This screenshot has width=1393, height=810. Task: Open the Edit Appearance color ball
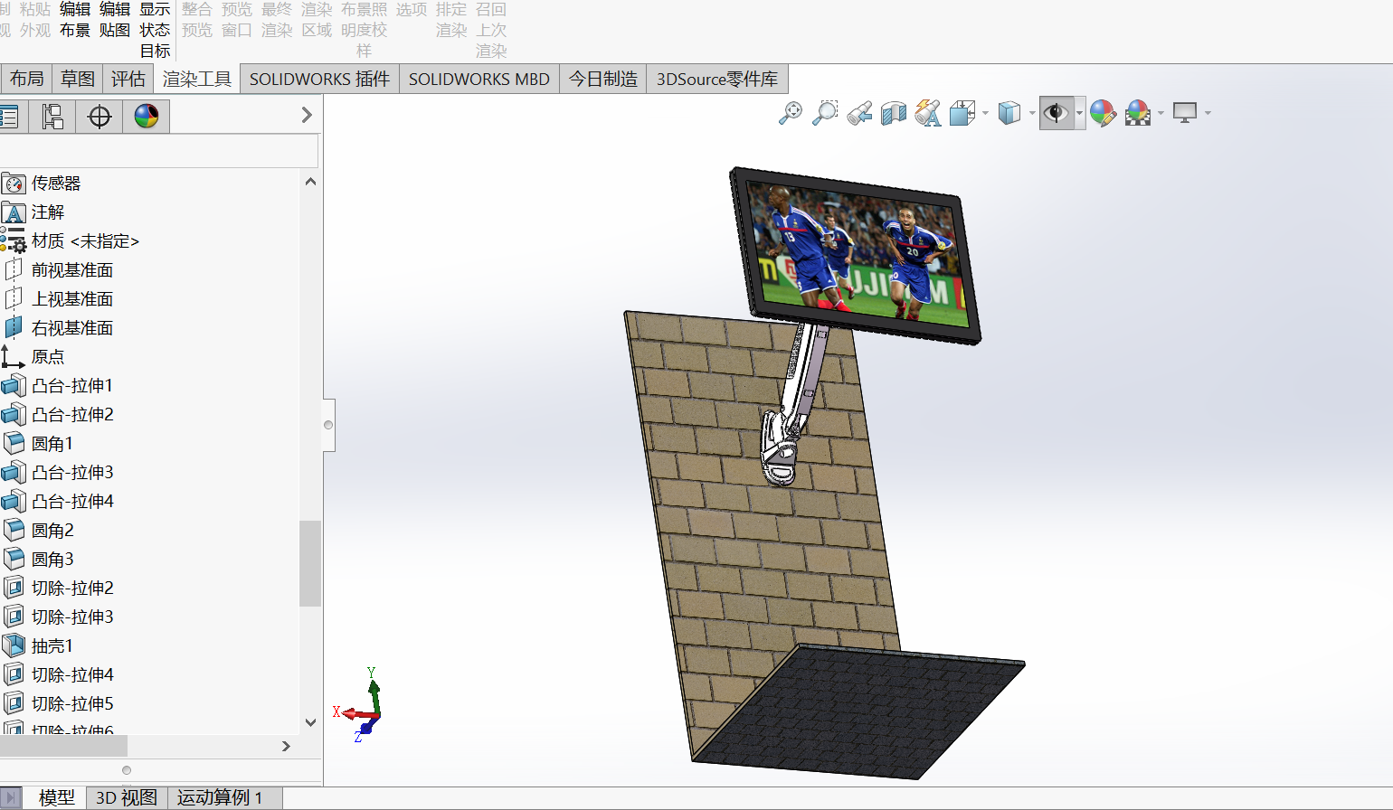click(x=1103, y=113)
